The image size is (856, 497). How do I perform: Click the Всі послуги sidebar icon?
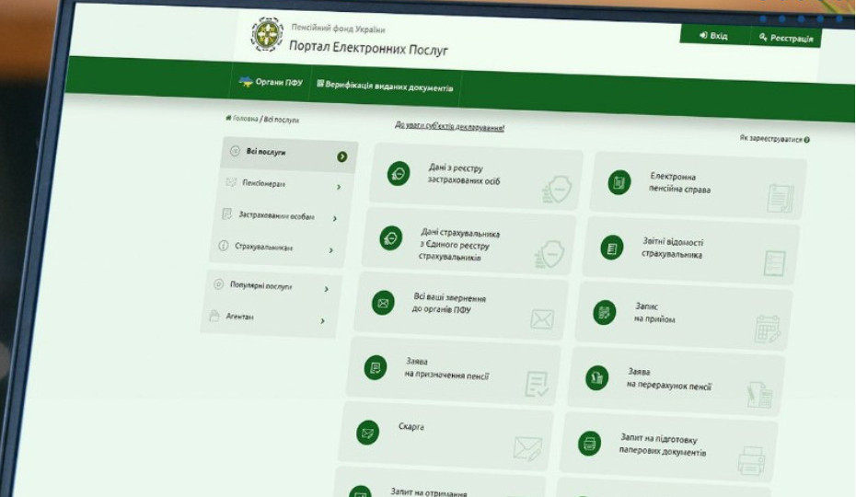click(235, 151)
